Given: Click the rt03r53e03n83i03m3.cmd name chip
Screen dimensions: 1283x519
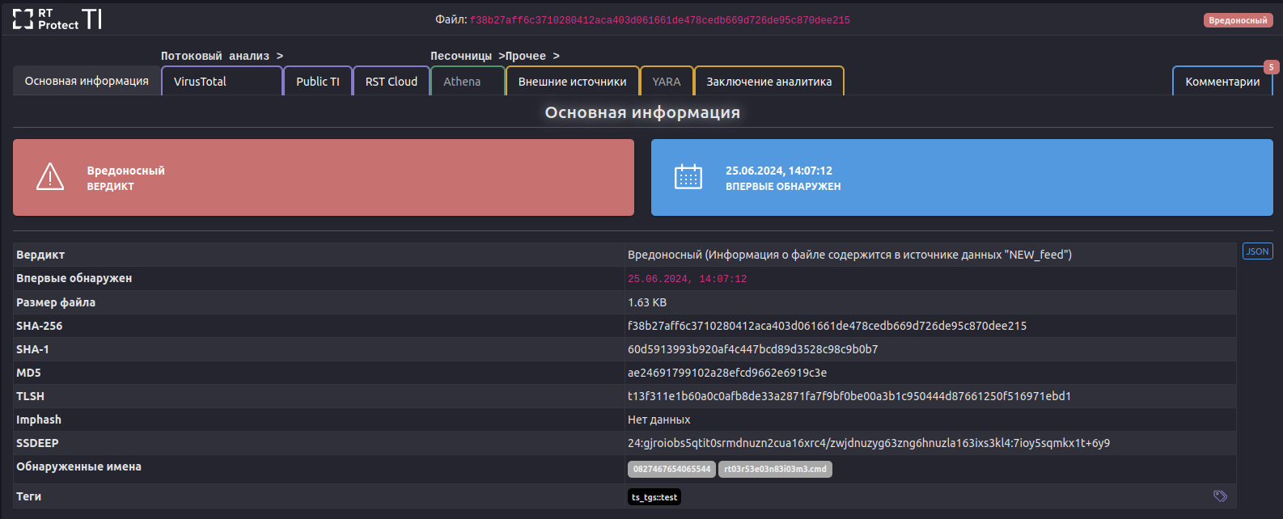Looking at the screenshot, I should click(775, 469).
